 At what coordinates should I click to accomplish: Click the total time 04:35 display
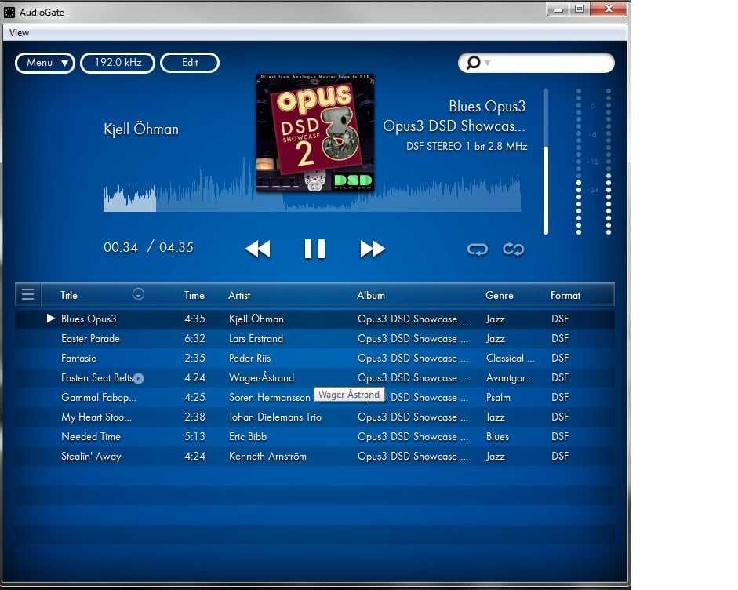[x=176, y=248]
